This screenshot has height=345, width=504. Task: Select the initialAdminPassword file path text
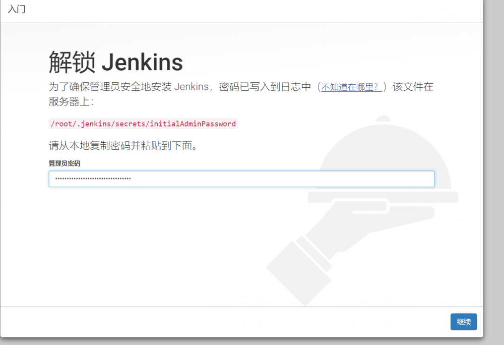click(142, 124)
